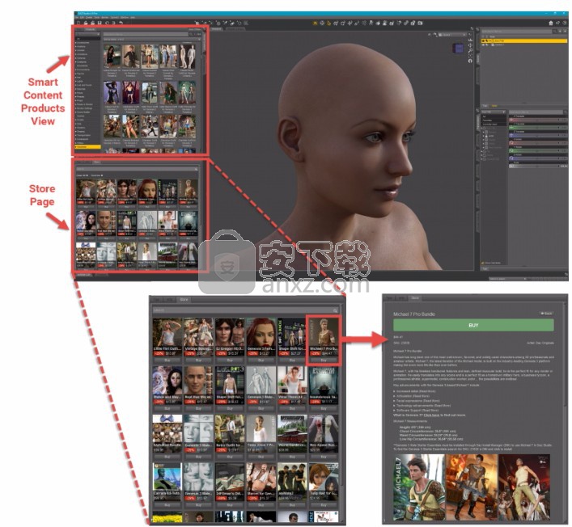The image size is (572, 527).
Task: Toggle the eye icon of the second scene item
Action: 483,44
